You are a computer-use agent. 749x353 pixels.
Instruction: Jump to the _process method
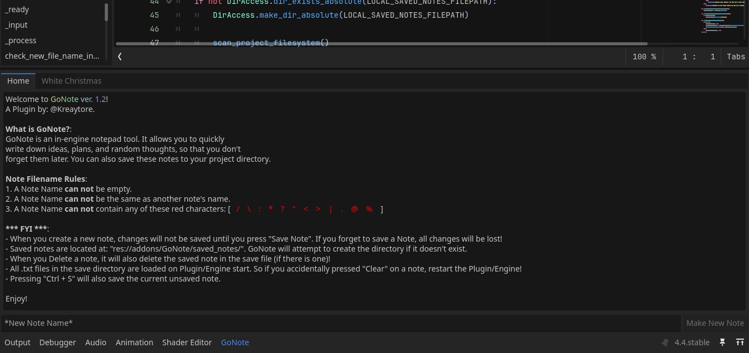point(20,40)
